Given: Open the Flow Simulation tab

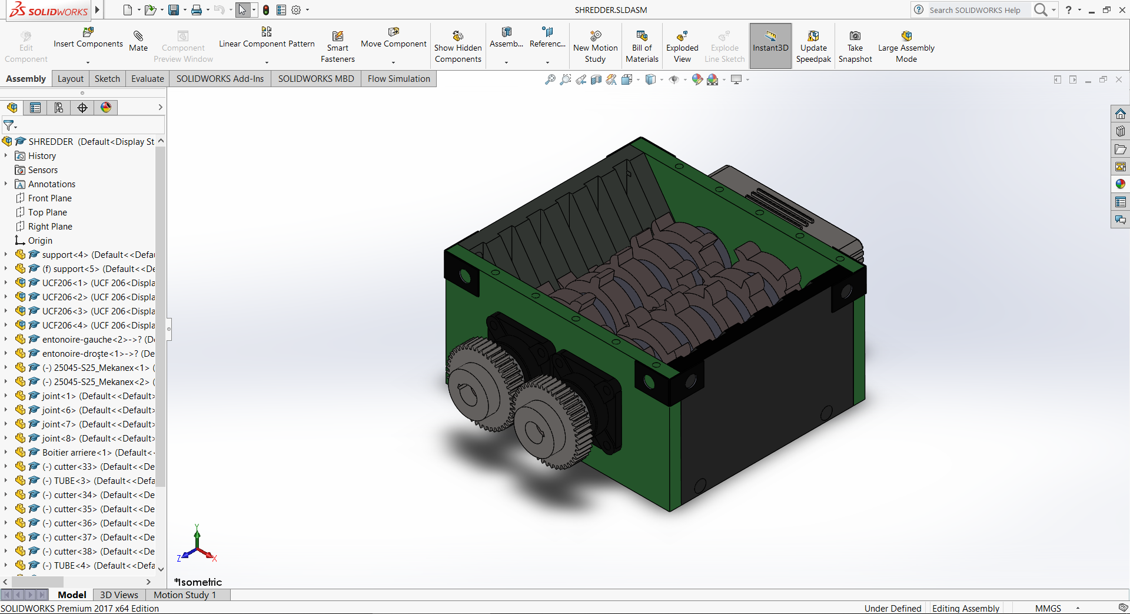Looking at the screenshot, I should pyautogui.click(x=399, y=79).
